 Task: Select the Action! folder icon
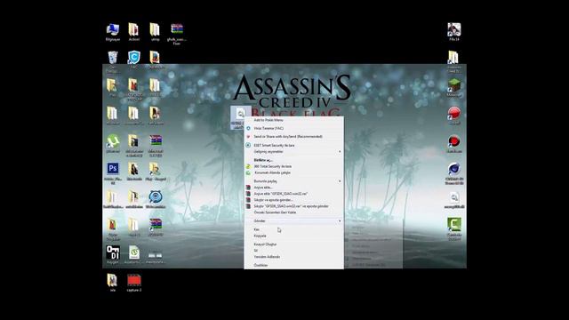click(x=133, y=32)
